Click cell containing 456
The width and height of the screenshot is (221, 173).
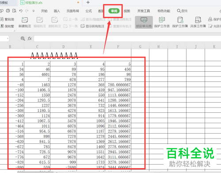tap(118, 69)
